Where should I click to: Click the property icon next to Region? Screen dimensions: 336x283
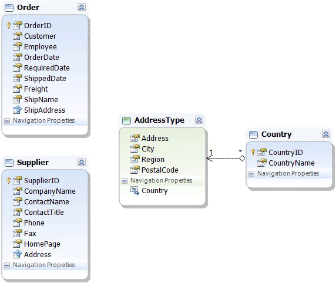click(135, 159)
